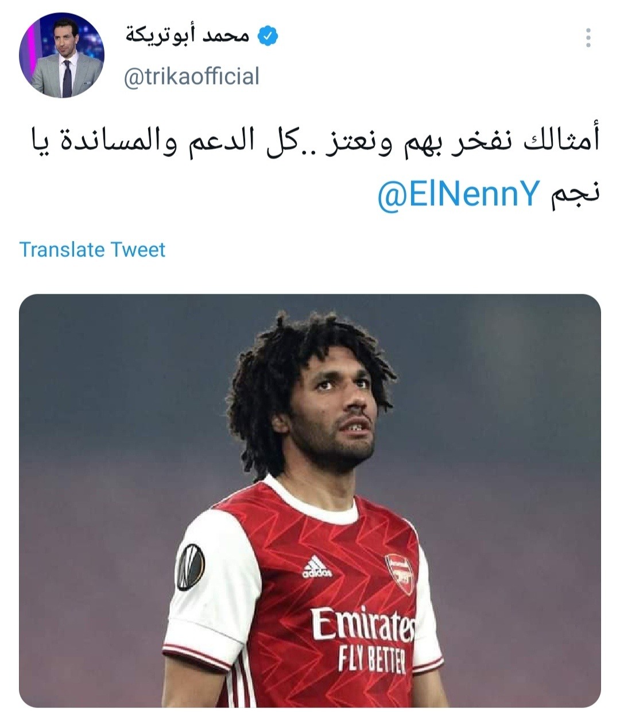Click the blue verified badge beside the name
This screenshot has width=620, height=712.
click(267, 37)
